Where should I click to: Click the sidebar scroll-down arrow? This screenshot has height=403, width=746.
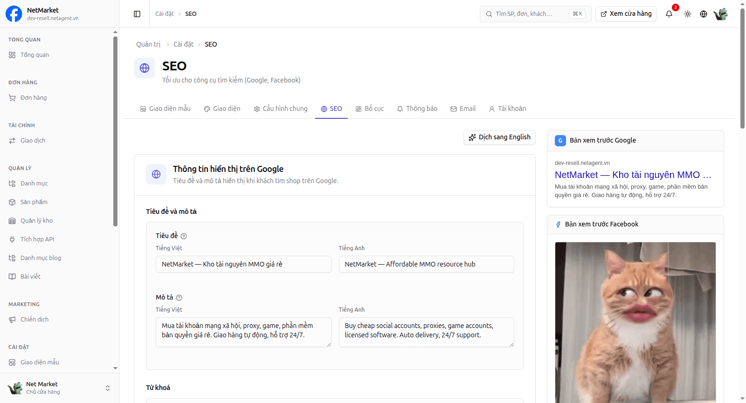[115, 368]
